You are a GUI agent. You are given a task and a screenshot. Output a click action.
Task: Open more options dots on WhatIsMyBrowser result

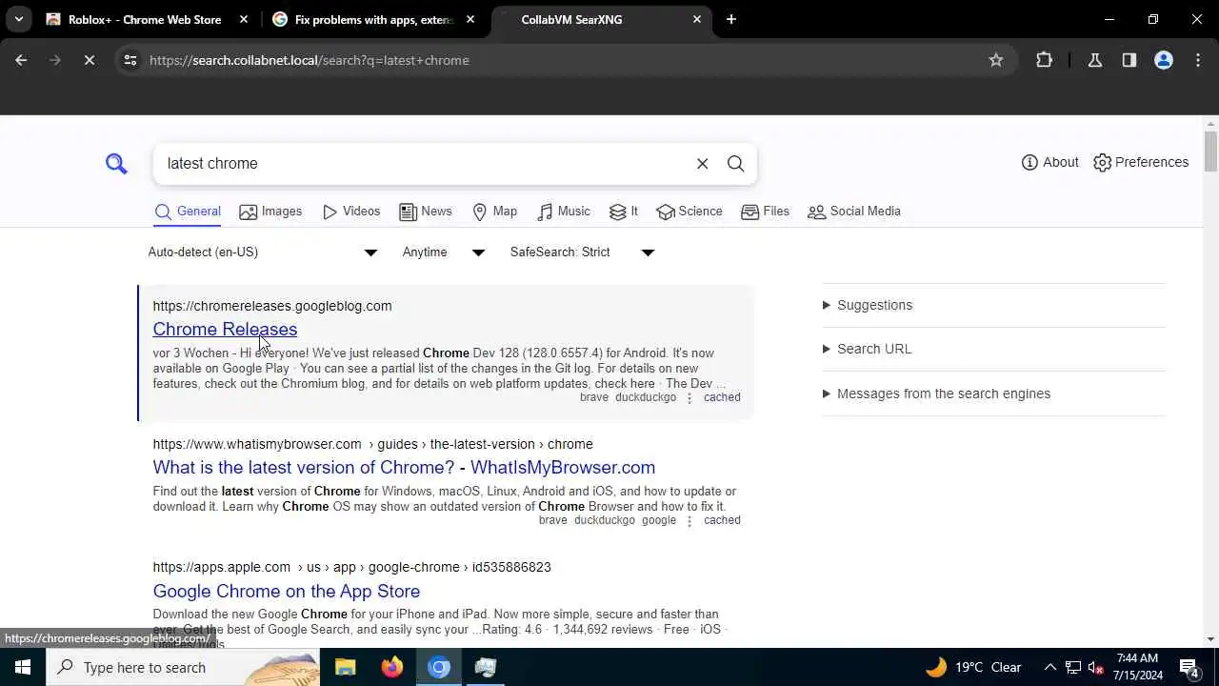click(689, 520)
